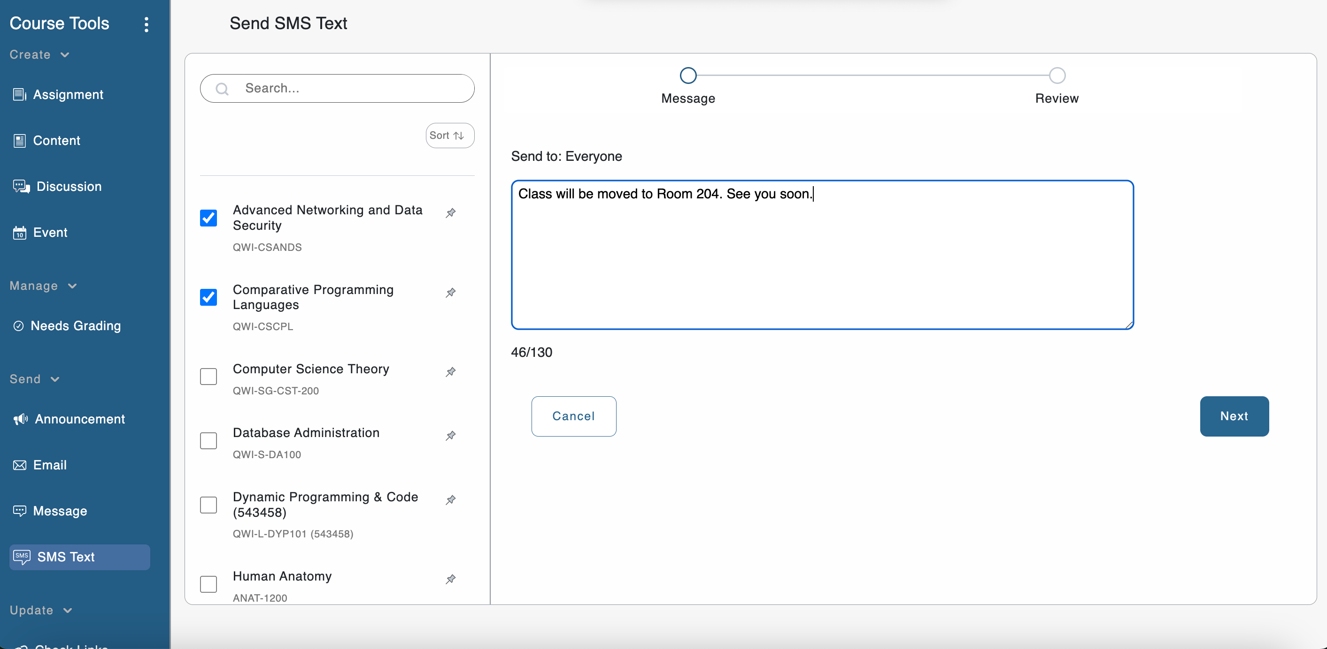Click the Event calendar icon
The height and width of the screenshot is (649, 1327).
(20, 233)
